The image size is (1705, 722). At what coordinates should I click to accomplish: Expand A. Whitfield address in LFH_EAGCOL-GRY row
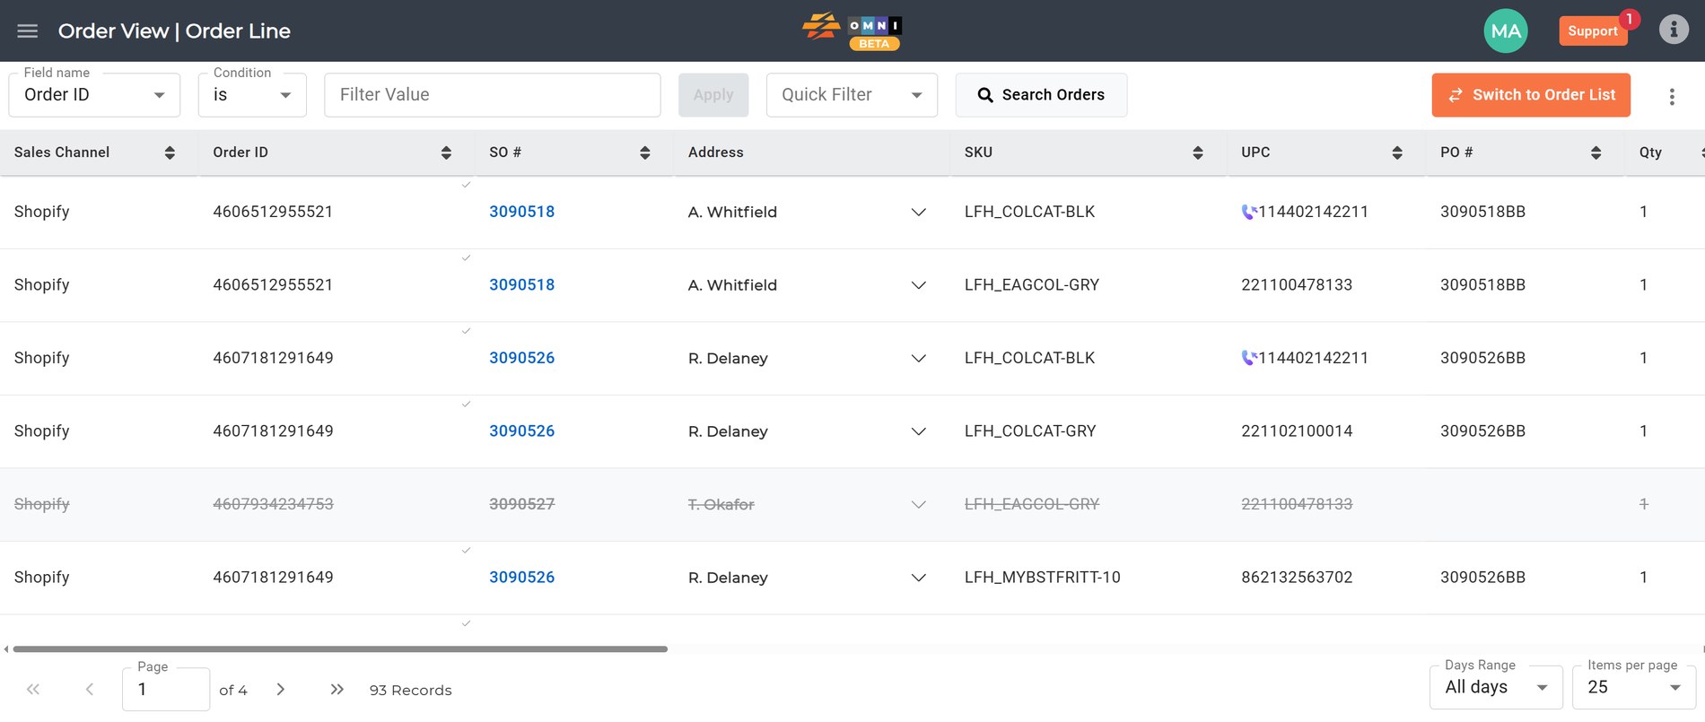(x=918, y=285)
